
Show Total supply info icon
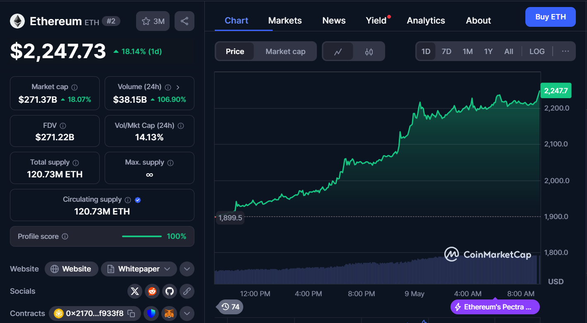click(x=76, y=163)
